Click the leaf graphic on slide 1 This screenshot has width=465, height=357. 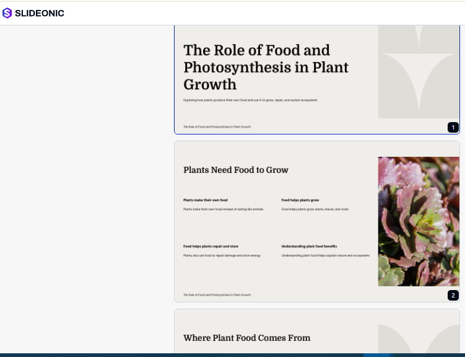pyautogui.click(x=419, y=72)
